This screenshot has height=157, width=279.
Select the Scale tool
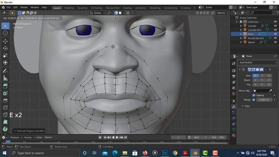pos(5,55)
